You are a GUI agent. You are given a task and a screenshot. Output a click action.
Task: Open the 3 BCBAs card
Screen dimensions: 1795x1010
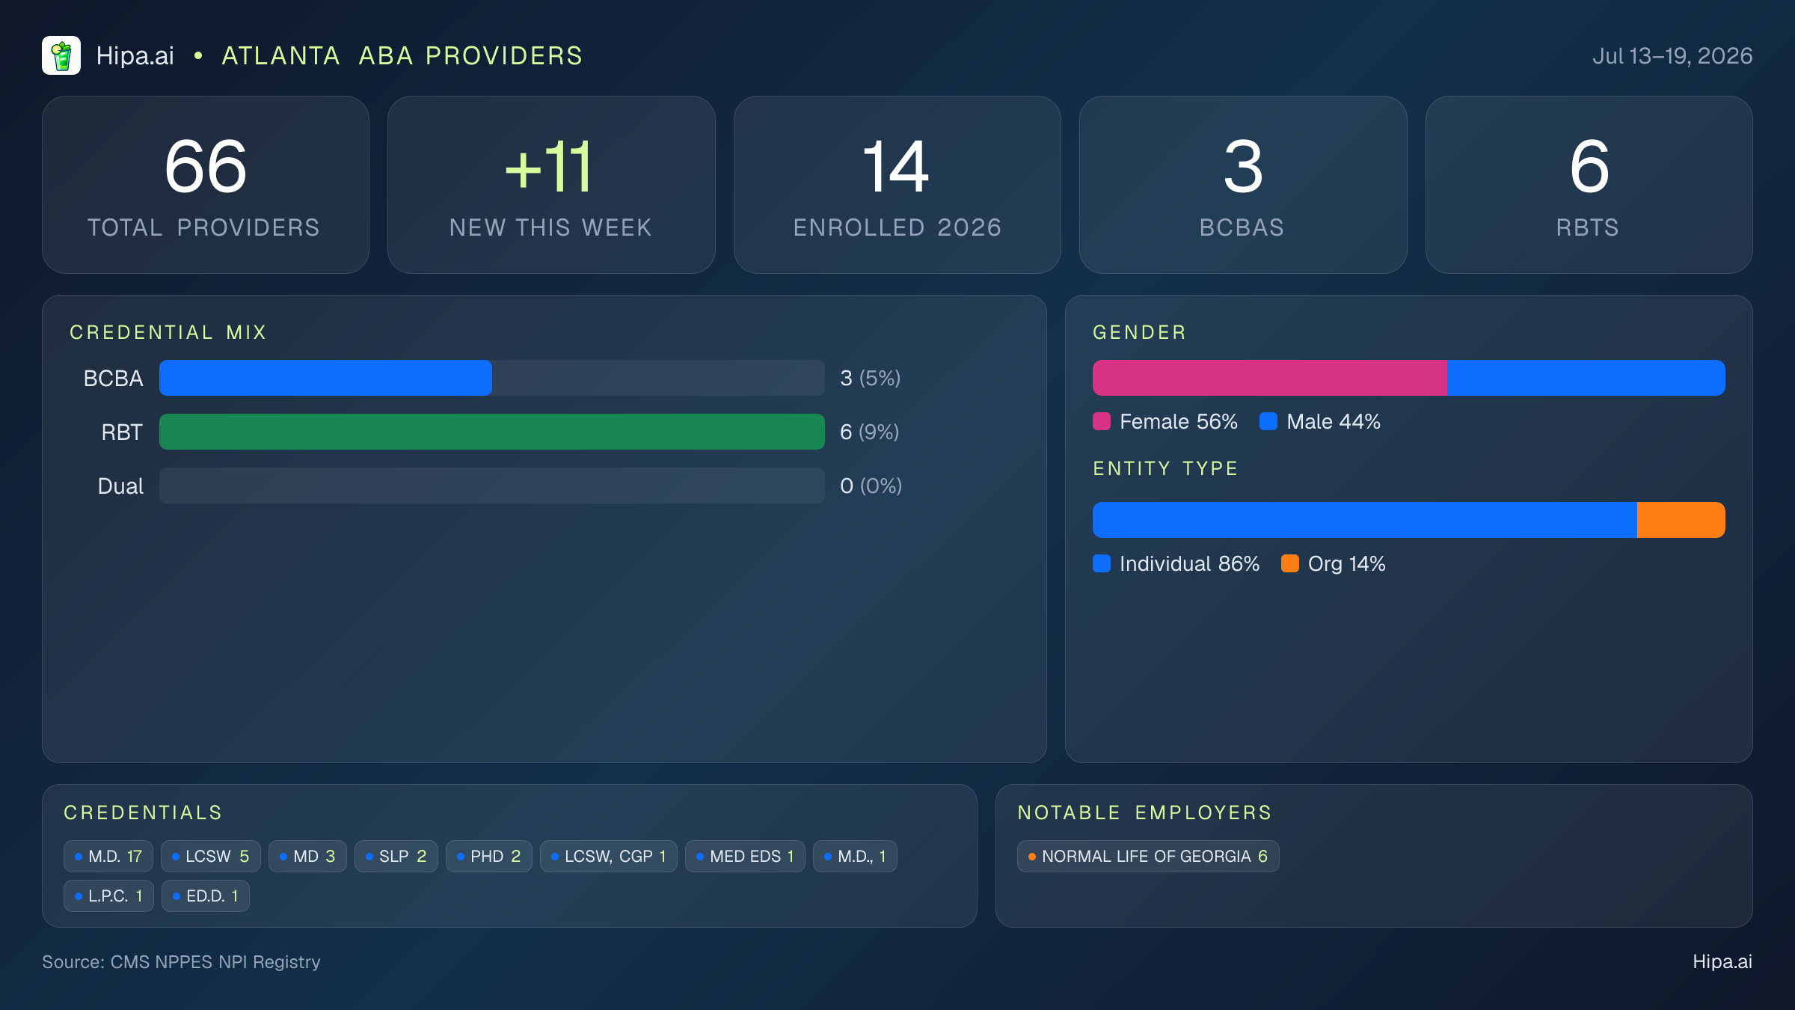1243,185
